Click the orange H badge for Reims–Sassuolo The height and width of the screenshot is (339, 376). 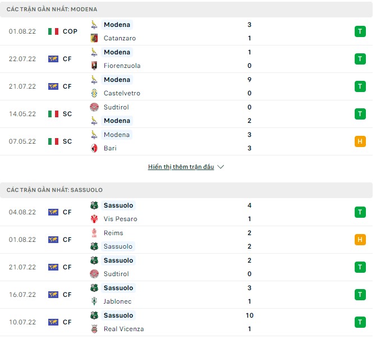tap(360, 240)
